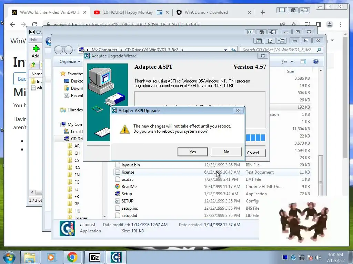This screenshot has height=264, width=353.
Task: Switch to WinCDEmu Download tab
Action: click(x=206, y=12)
